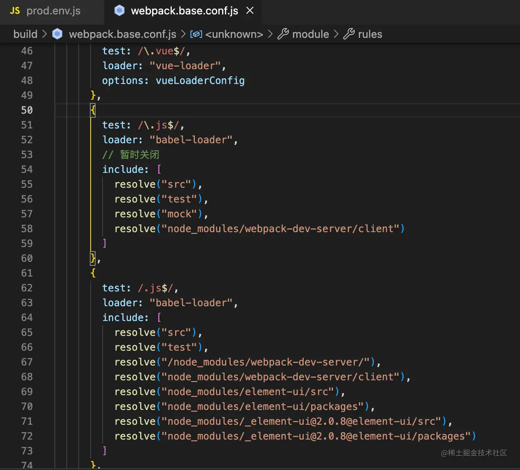Expand breadcrumb chevron after module

[x=336, y=34]
